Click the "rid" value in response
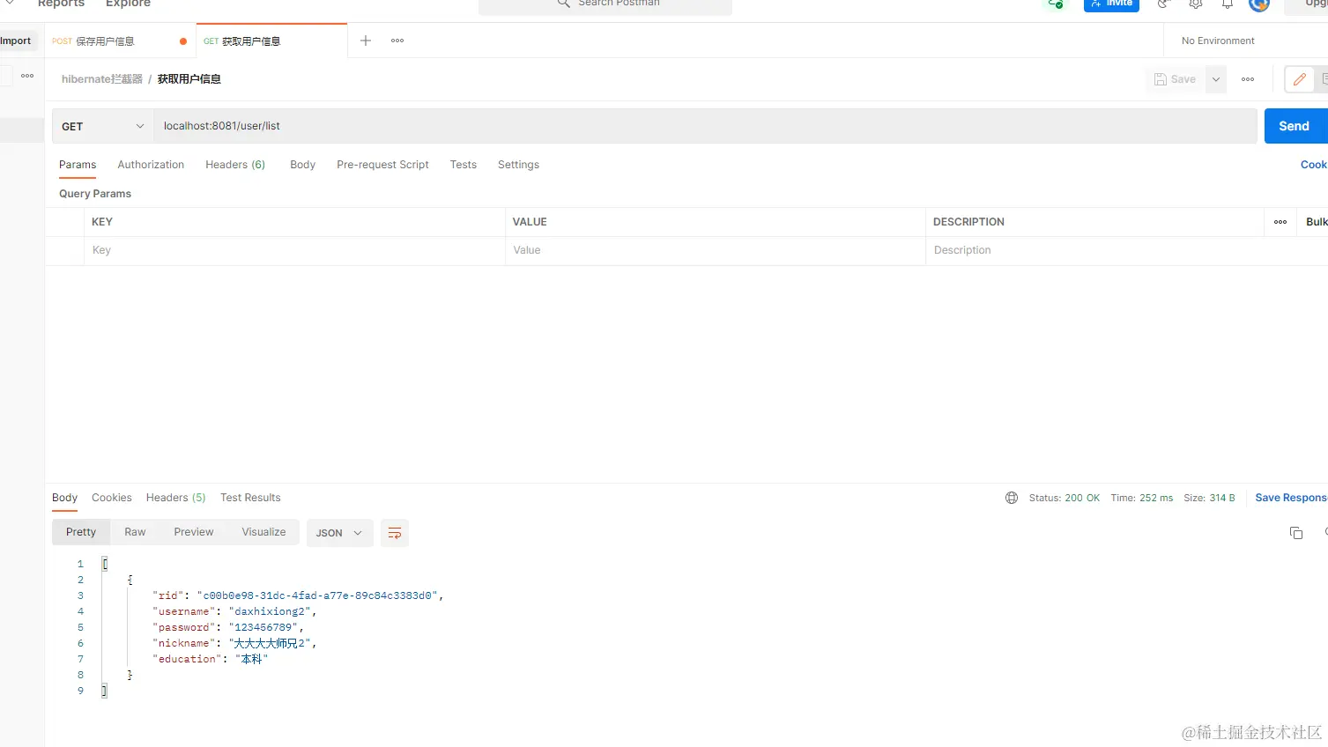 pyautogui.click(x=317, y=595)
